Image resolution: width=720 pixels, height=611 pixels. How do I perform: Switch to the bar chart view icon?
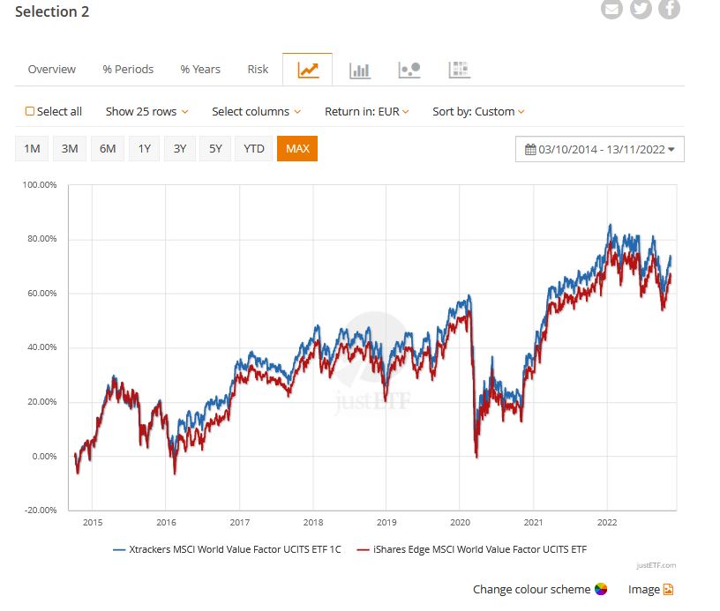359,71
